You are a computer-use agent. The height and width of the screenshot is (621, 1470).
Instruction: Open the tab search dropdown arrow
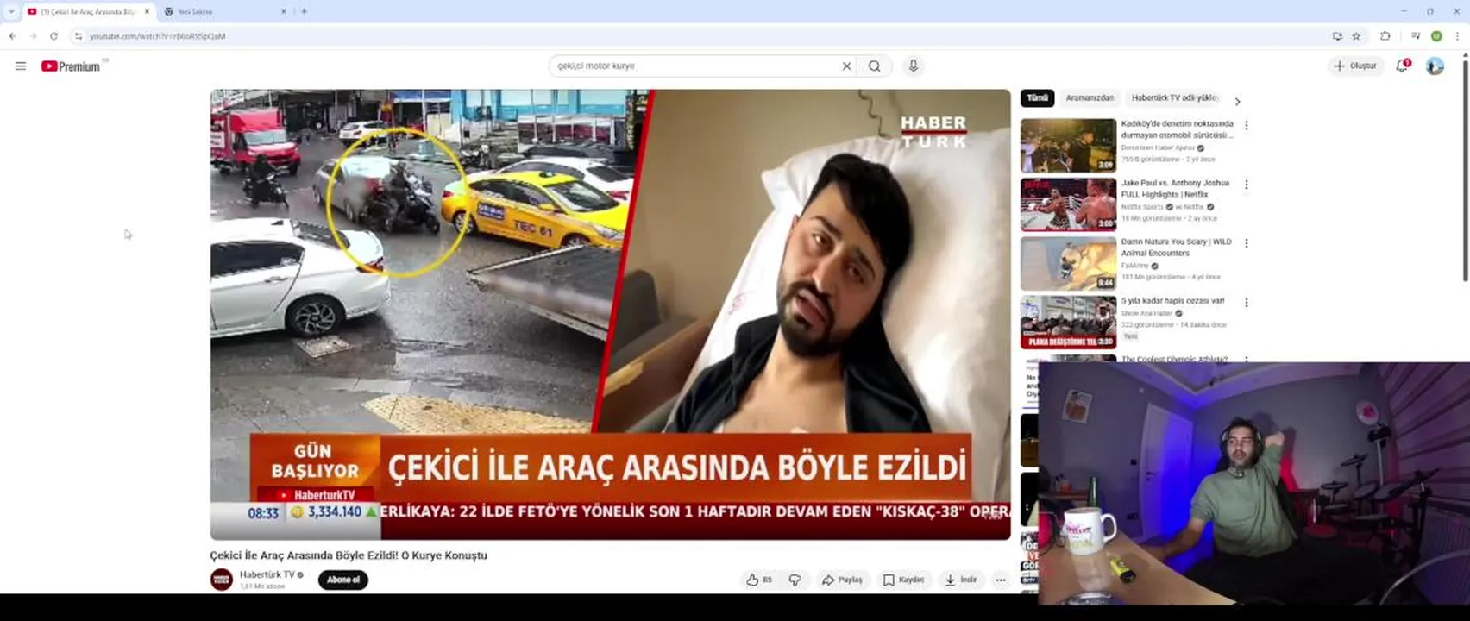point(11,11)
